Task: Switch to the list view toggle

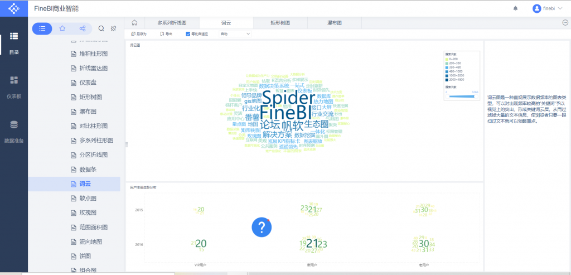Action: [42, 28]
